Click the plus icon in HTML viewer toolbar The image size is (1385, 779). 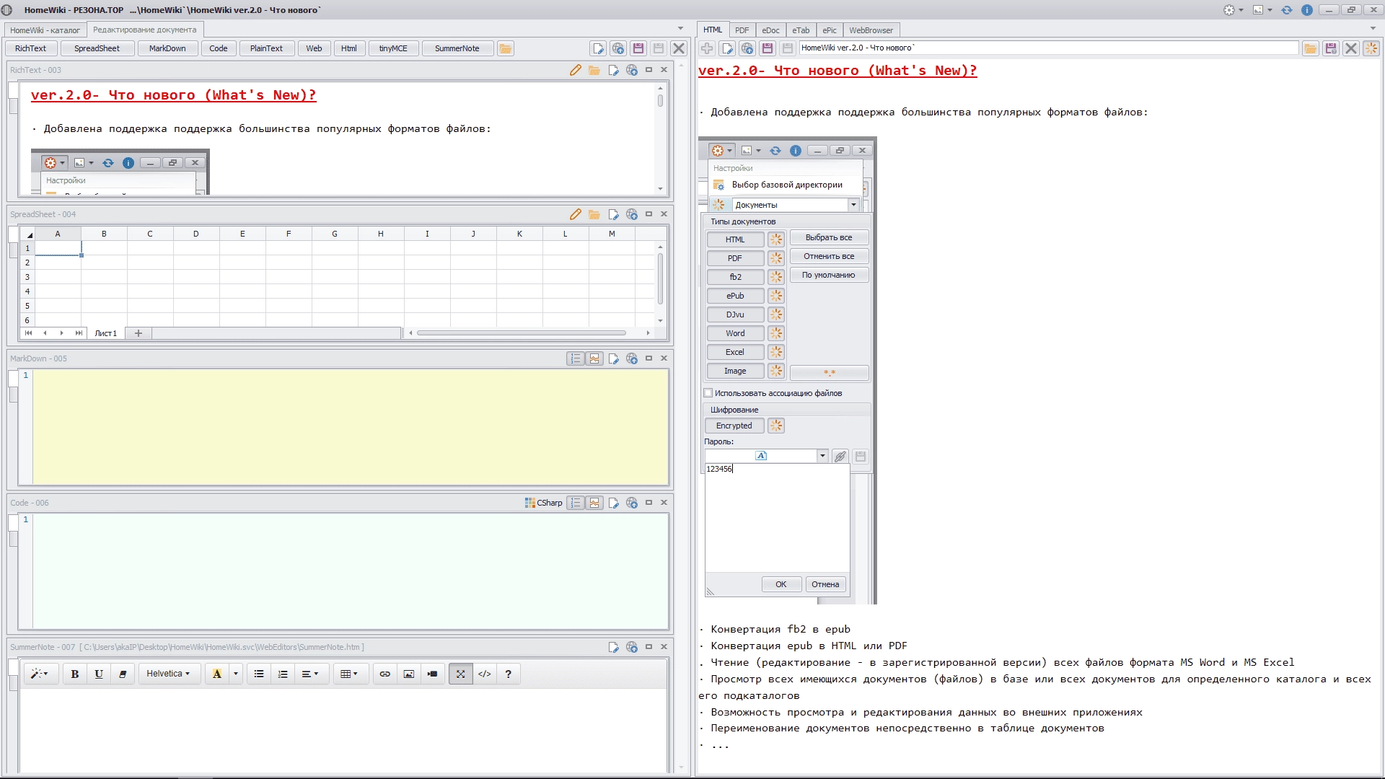tap(707, 48)
